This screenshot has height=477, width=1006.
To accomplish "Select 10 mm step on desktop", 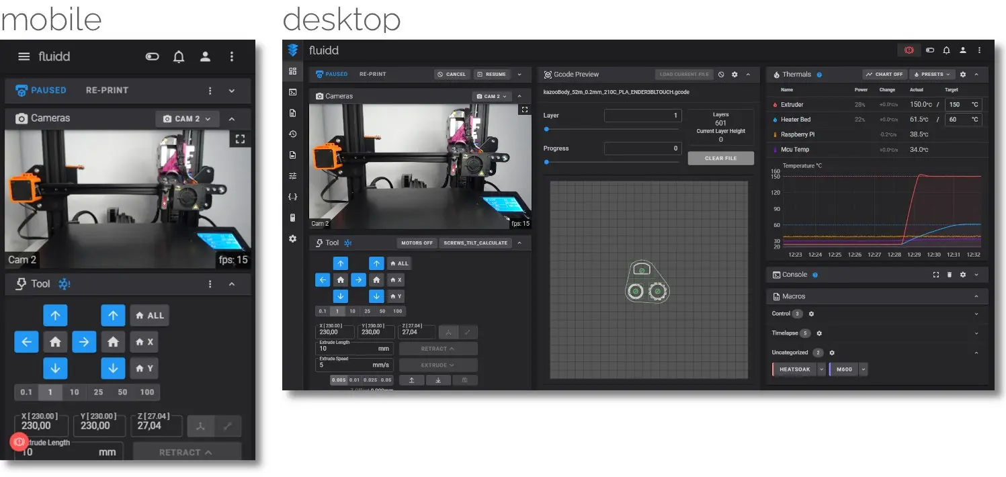I will pos(353,311).
